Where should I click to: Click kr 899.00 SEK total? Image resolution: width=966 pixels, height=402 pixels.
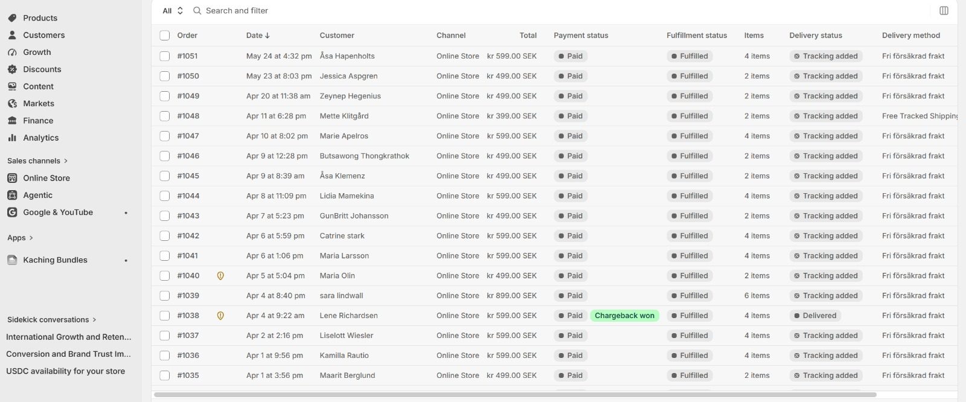[x=511, y=296]
